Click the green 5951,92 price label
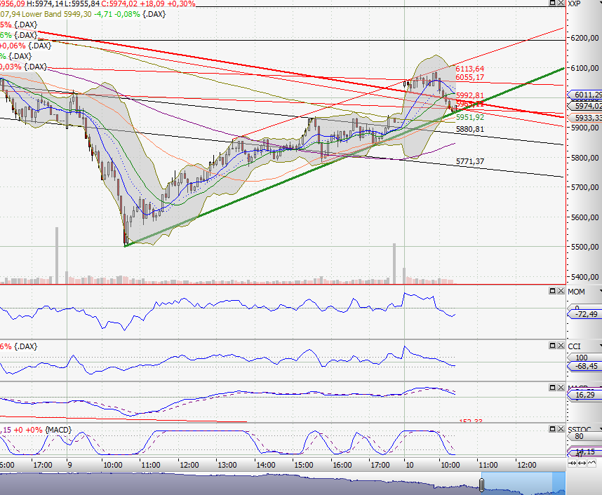 click(x=470, y=117)
